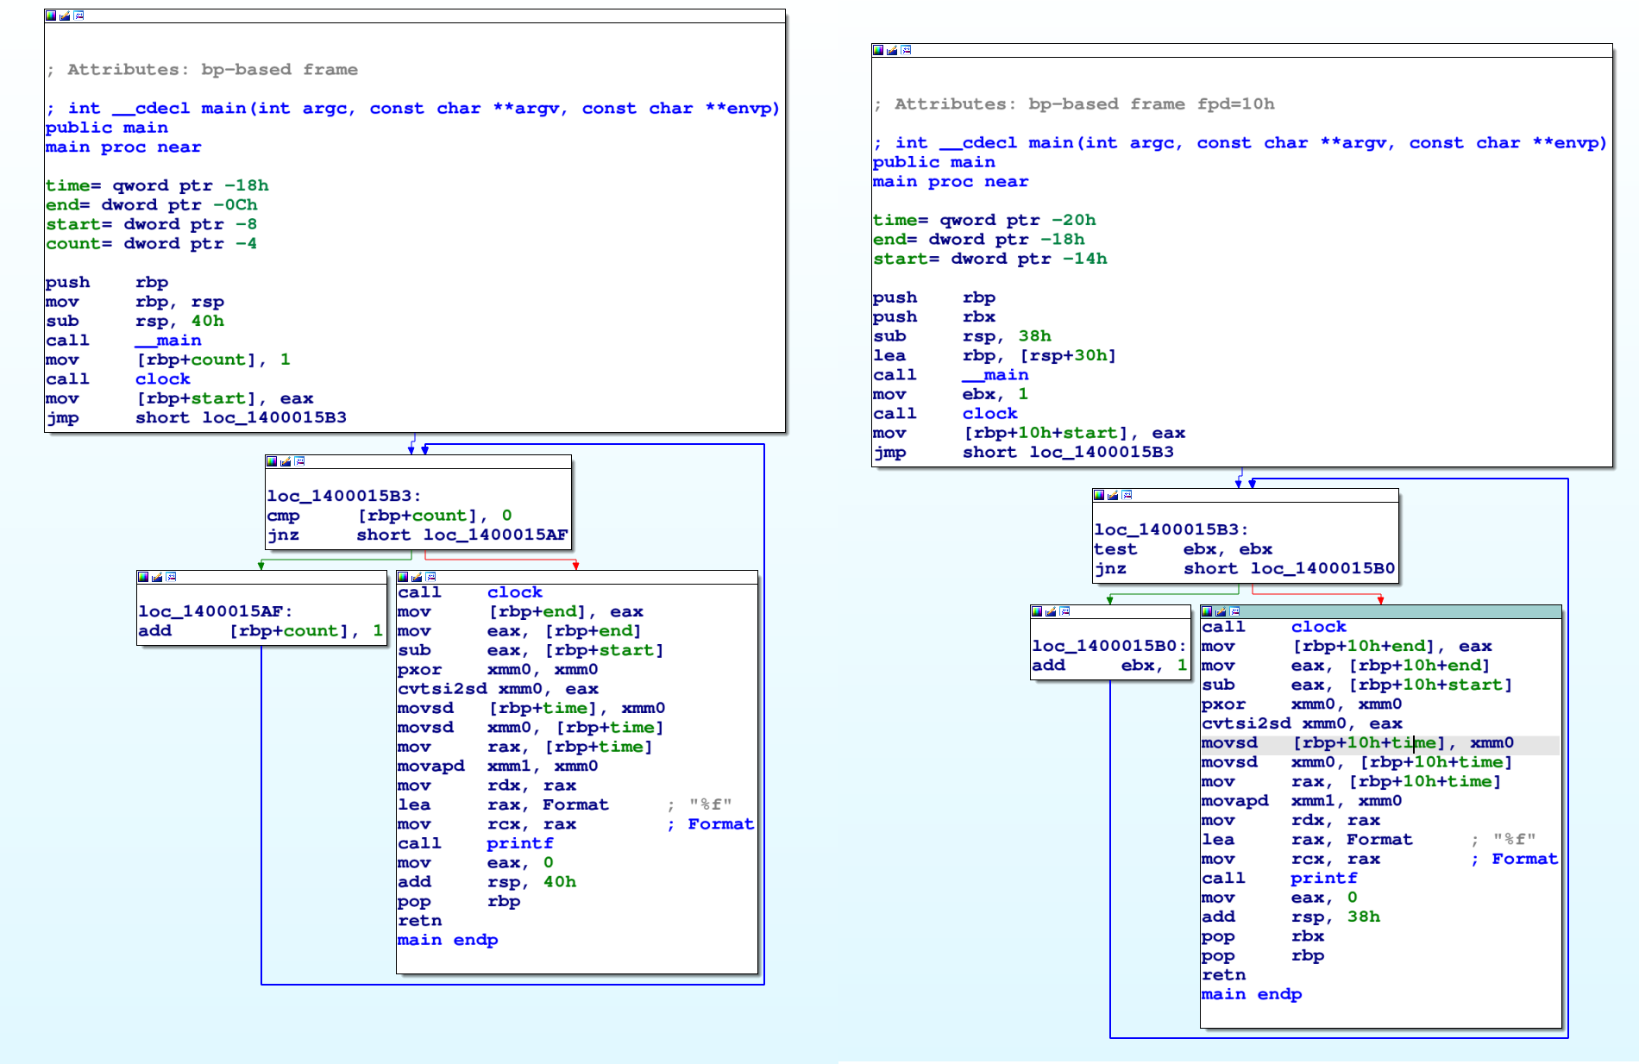
Task: Click the instruction 'sub rsp, 40h'
Action: point(135,321)
